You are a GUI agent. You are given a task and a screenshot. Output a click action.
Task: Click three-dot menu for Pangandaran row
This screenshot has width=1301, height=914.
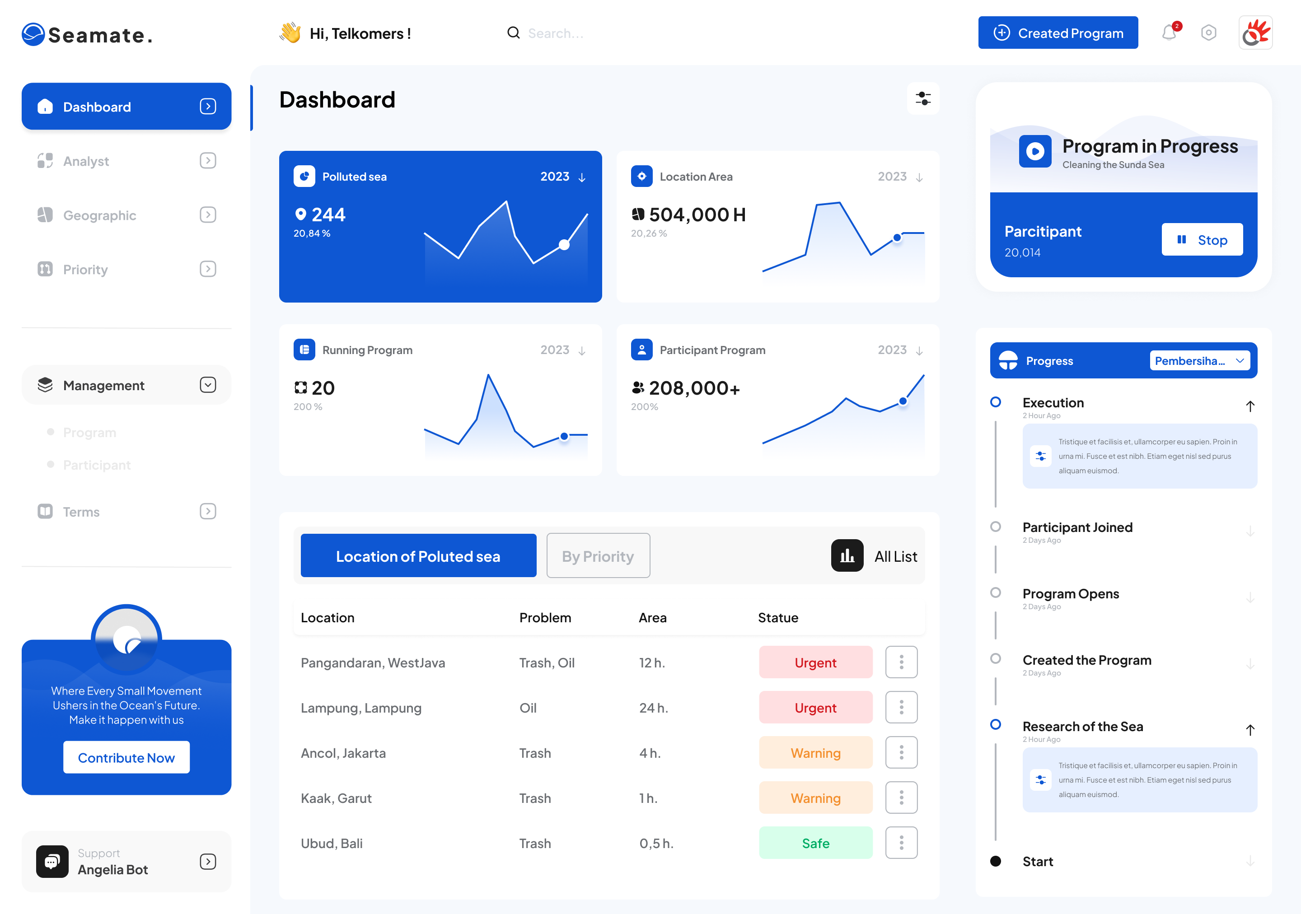[x=901, y=662]
